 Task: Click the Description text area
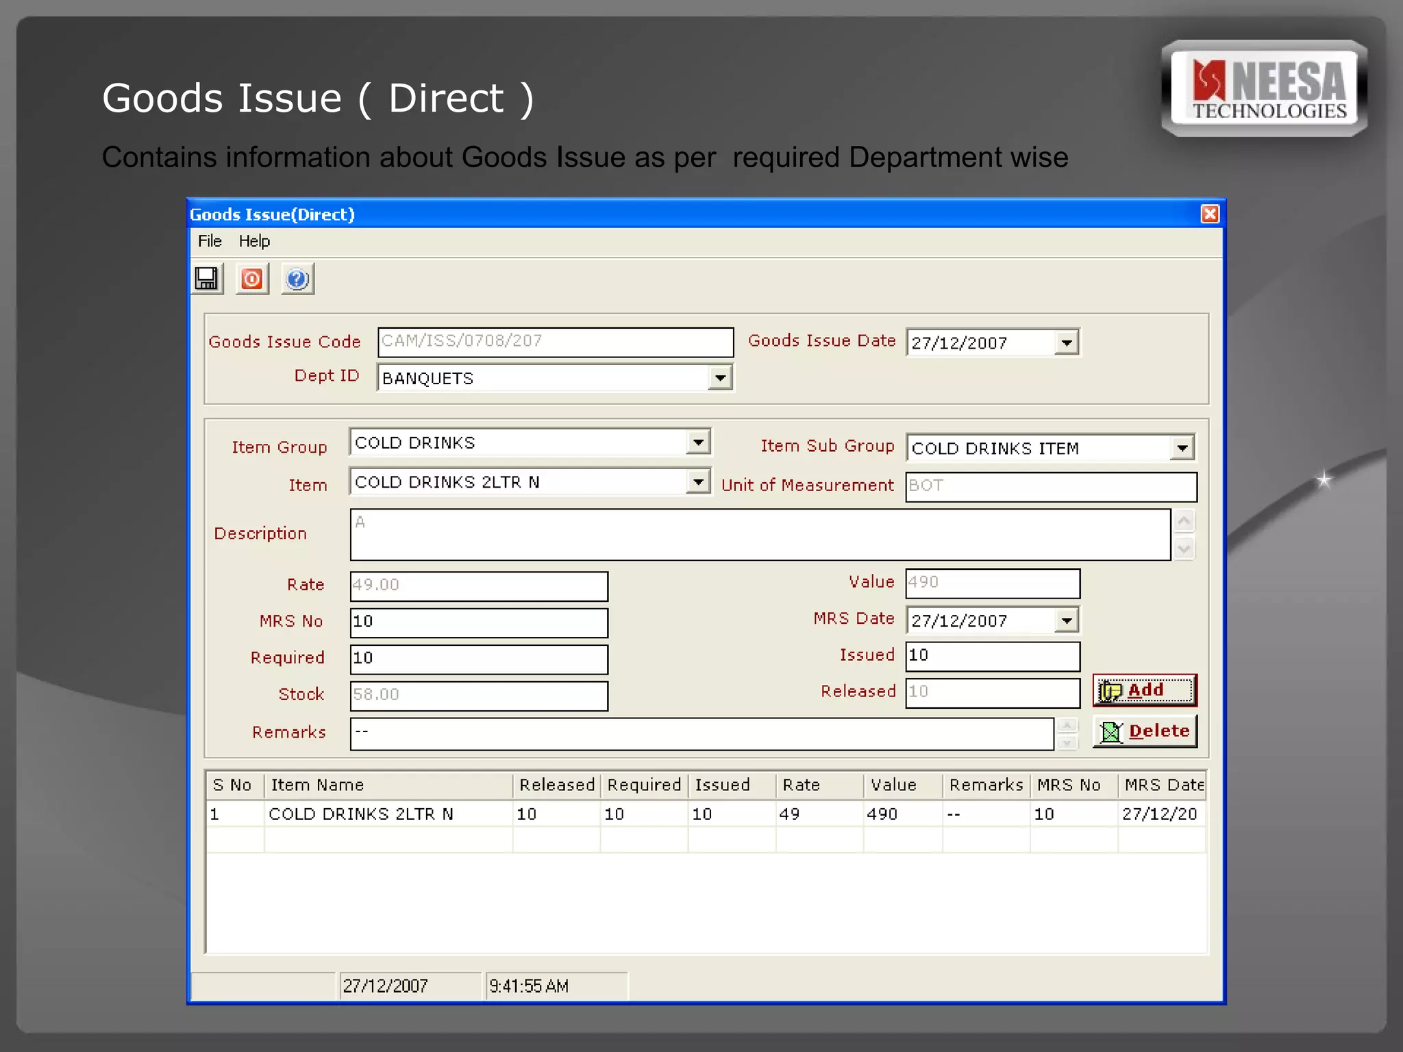[760, 534]
